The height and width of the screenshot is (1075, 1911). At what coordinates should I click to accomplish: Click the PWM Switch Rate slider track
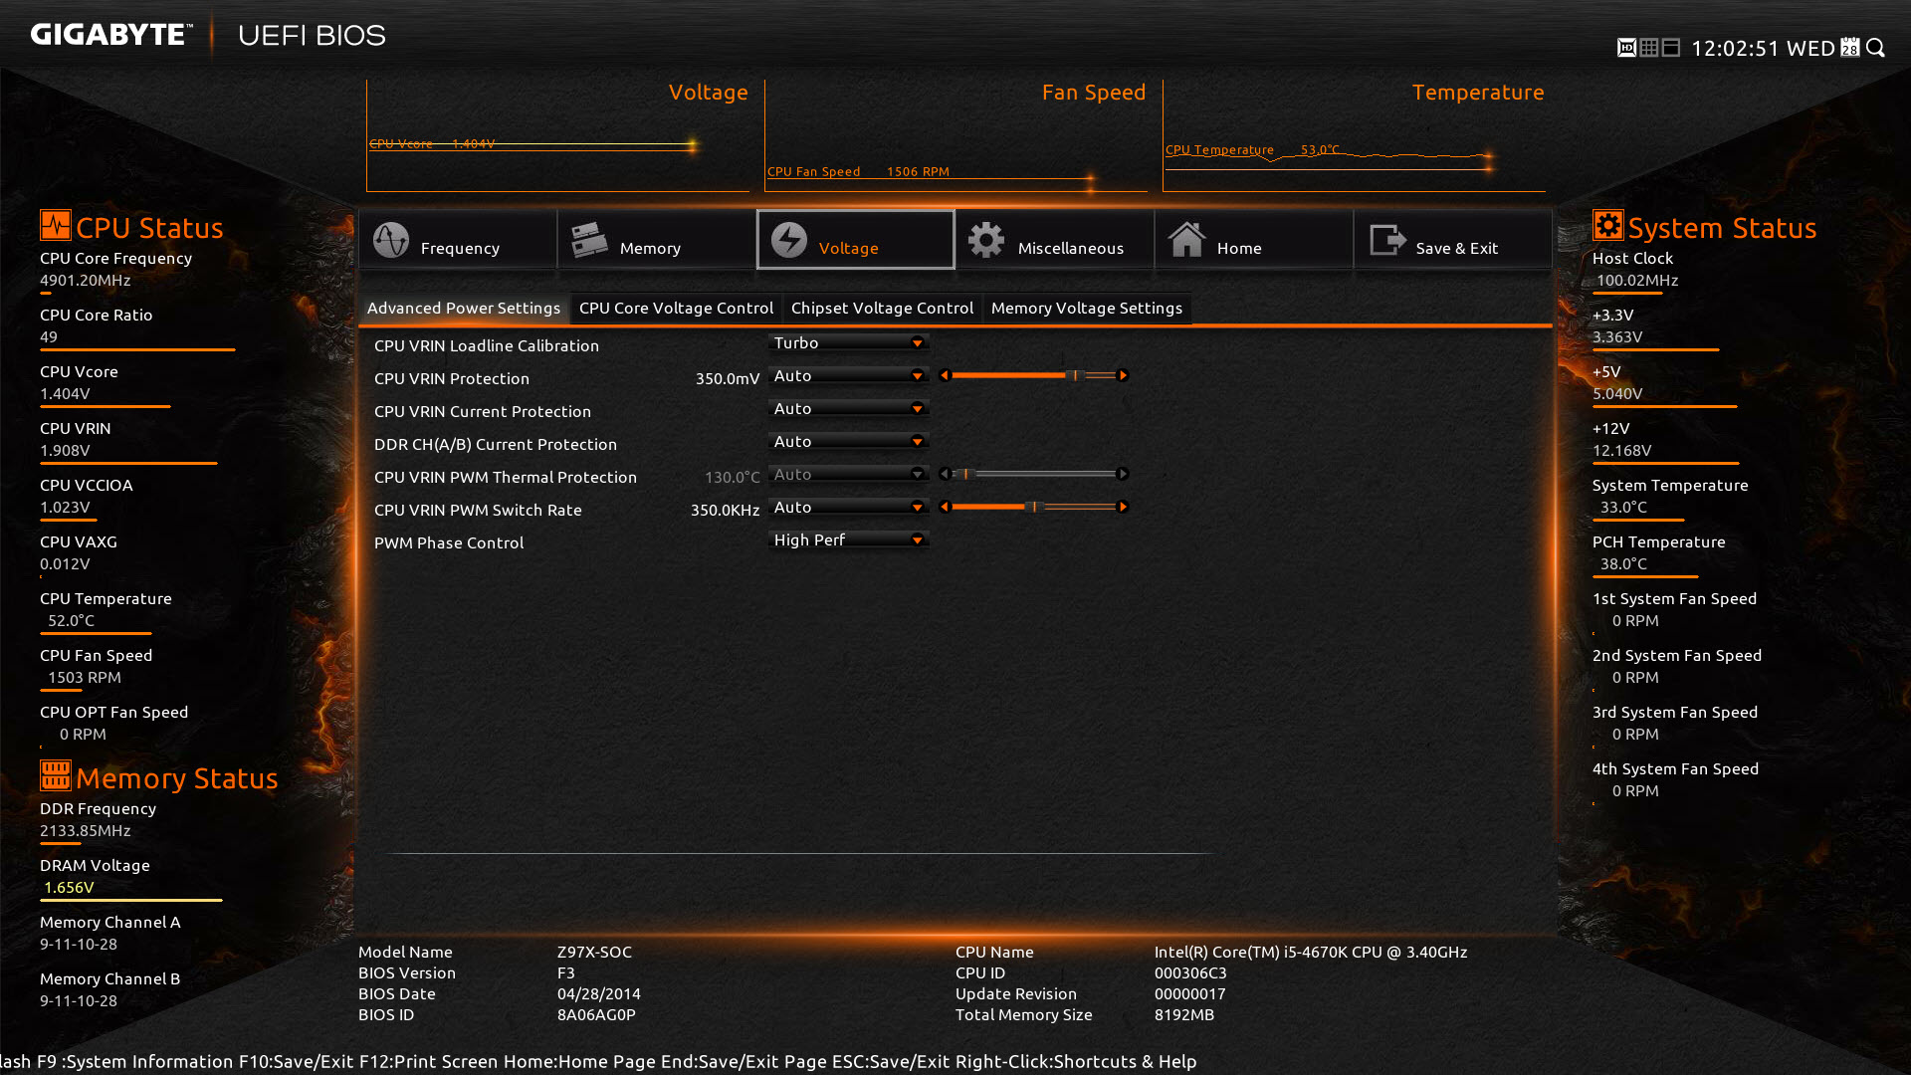pyautogui.click(x=1033, y=507)
